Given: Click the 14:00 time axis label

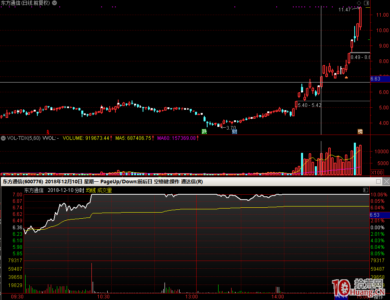Looking at the screenshot, I should point(278,297).
